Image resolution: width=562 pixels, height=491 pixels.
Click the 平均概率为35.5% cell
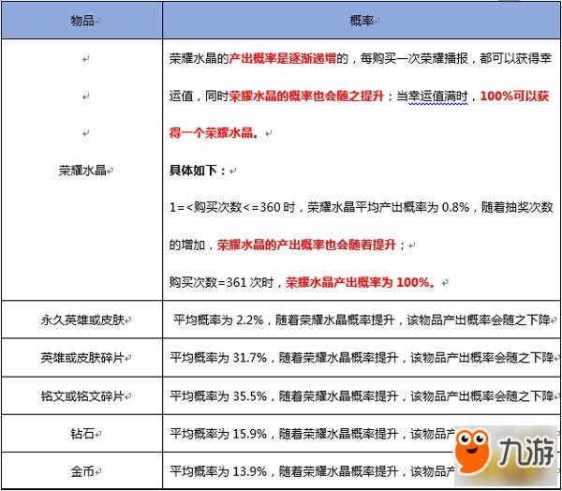pyautogui.click(x=362, y=395)
